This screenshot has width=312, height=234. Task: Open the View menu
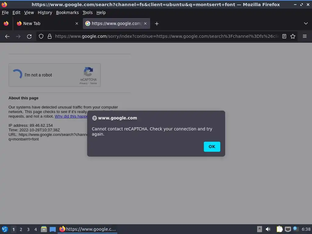[29, 12]
